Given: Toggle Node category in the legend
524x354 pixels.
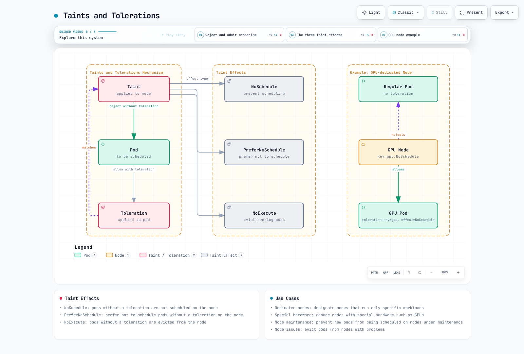Looking at the screenshot, I should (118, 255).
